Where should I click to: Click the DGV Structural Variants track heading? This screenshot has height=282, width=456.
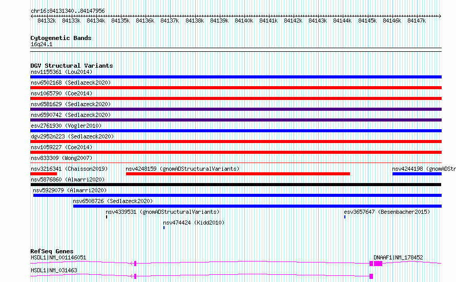coord(72,66)
